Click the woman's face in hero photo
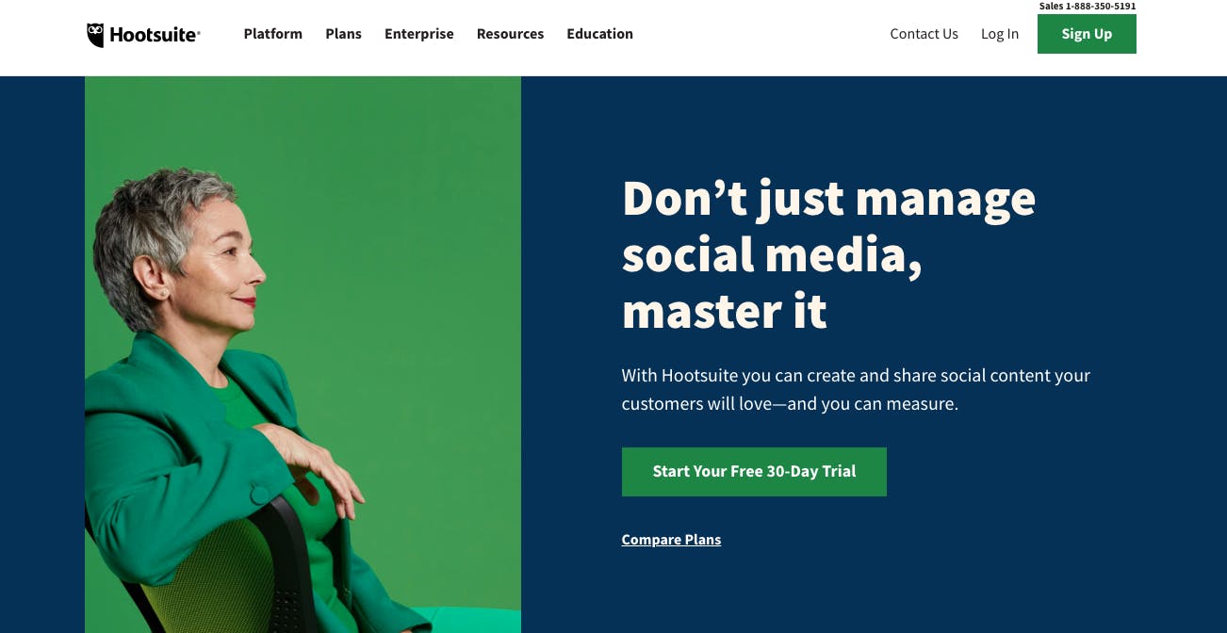 (x=226, y=264)
